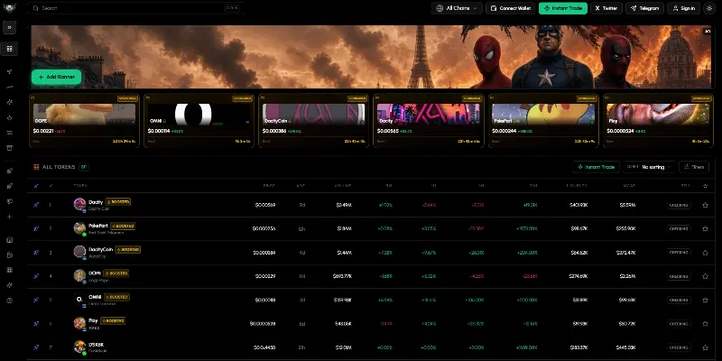This screenshot has width=722, height=361.
Task: Click the BOOSTED badge next to Dacity
Action: [118, 201]
